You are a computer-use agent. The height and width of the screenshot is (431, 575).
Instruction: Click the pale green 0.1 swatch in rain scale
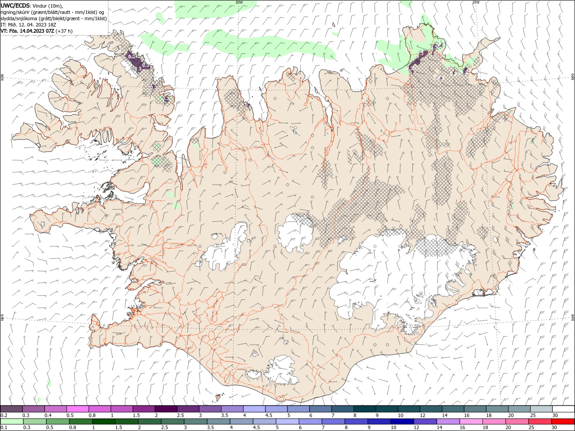click(12, 422)
